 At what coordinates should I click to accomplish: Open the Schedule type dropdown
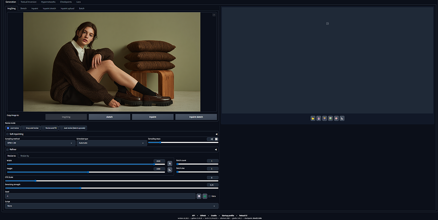(112, 143)
